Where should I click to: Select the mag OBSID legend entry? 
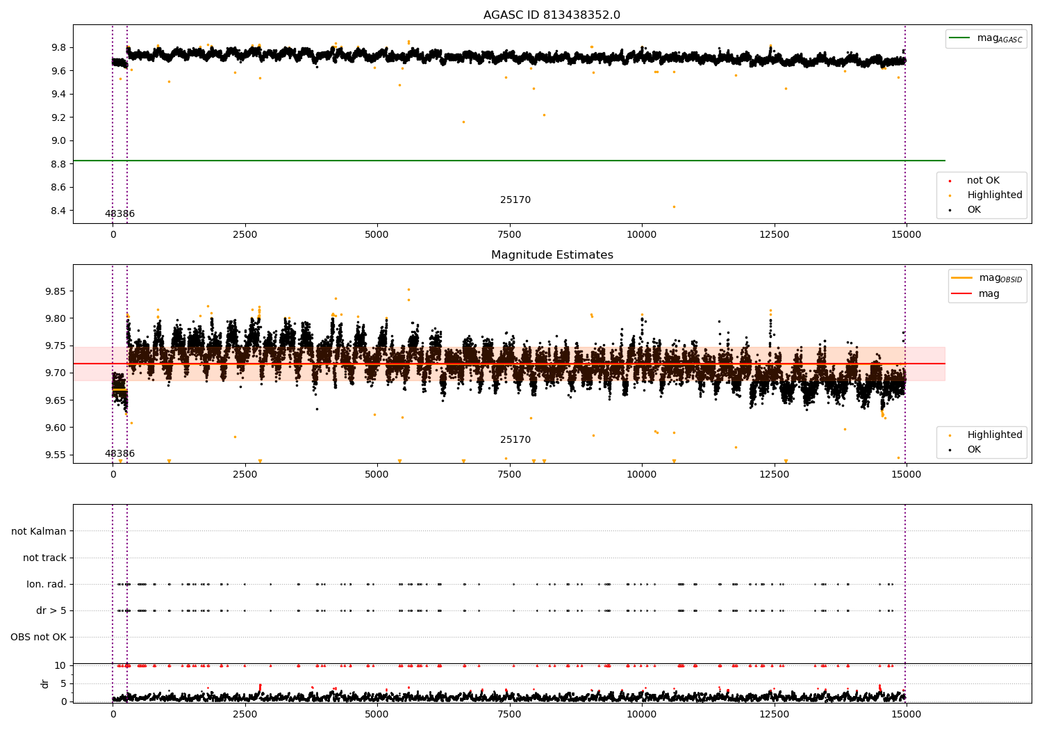(986, 278)
